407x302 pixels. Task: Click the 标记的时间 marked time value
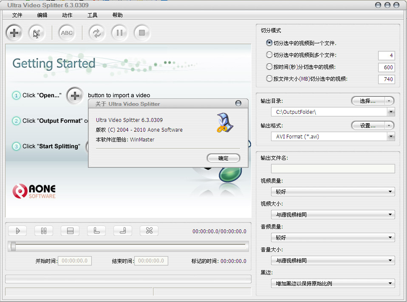233,261
